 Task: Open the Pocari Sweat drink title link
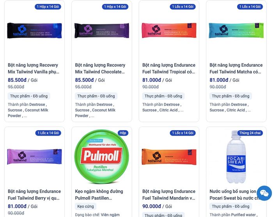(233, 194)
